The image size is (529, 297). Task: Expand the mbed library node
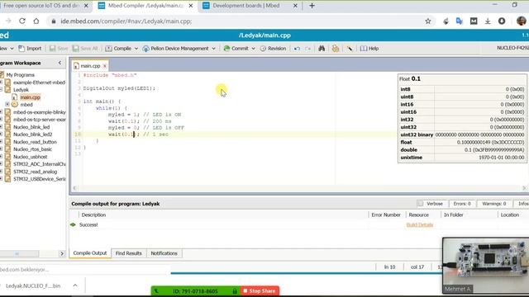[7, 105]
